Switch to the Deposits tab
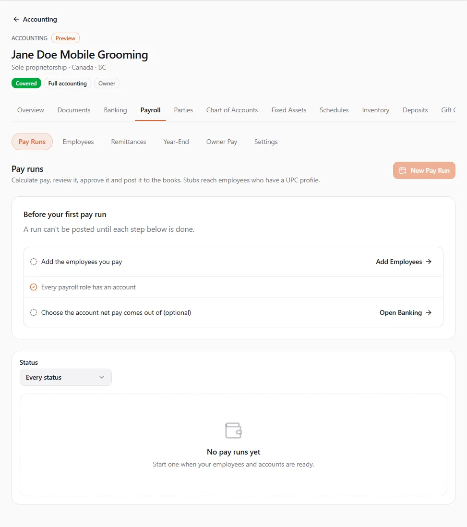Viewport: 467px width, 527px height. pyautogui.click(x=415, y=110)
